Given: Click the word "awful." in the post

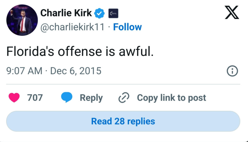Looking at the screenshot, I should tap(136, 51).
